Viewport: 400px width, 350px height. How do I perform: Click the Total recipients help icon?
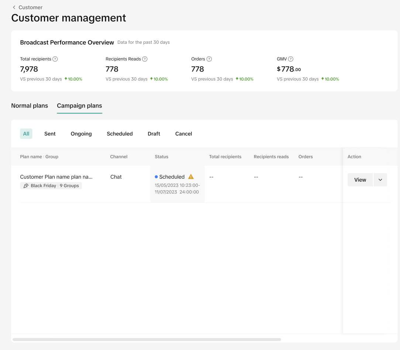click(55, 59)
